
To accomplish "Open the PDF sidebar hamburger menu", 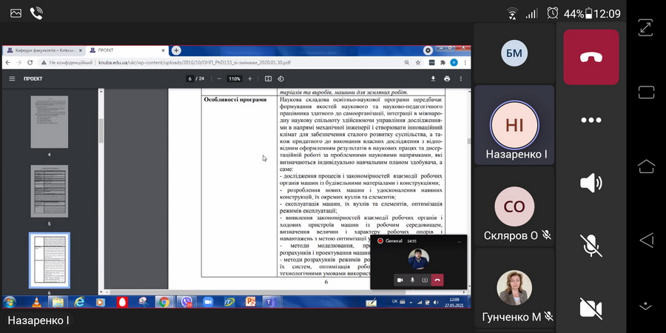I will pyautogui.click(x=12, y=78).
